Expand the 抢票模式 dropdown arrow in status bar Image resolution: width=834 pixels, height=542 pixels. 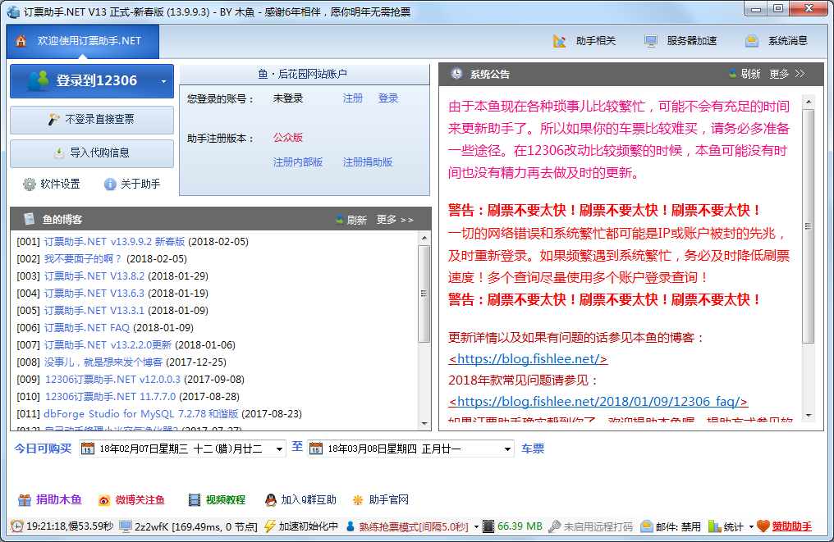(x=476, y=527)
